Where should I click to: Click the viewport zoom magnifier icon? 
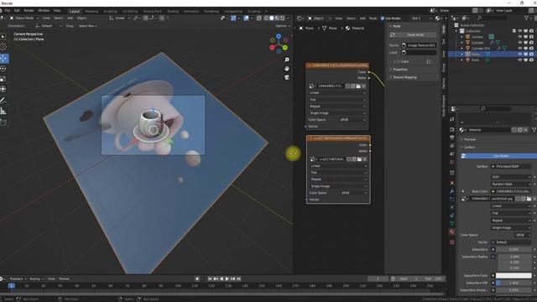click(287, 60)
